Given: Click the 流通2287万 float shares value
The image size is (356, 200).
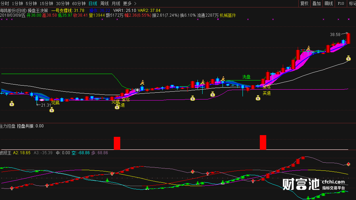Looking at the screenshot, I should [x=208, y=15].
